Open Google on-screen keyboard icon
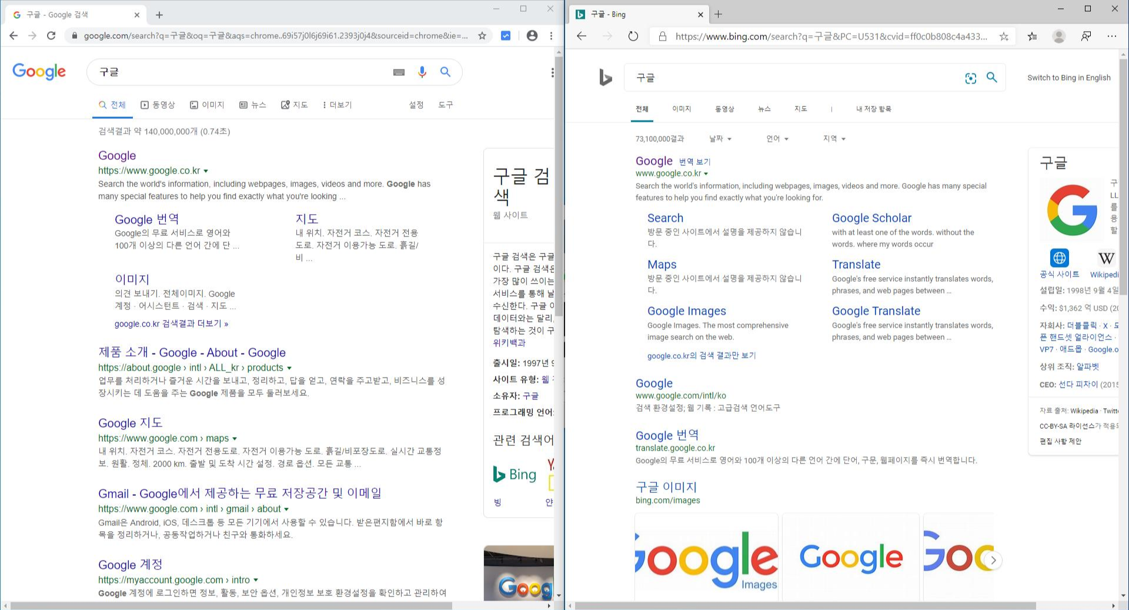This screenshot has width=1129, height=610. (399, 72)
